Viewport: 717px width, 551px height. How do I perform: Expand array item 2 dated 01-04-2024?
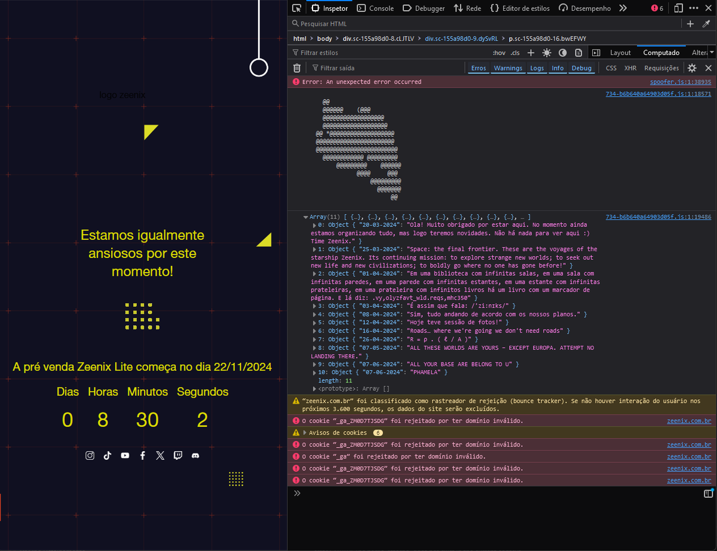click(315, 273)
